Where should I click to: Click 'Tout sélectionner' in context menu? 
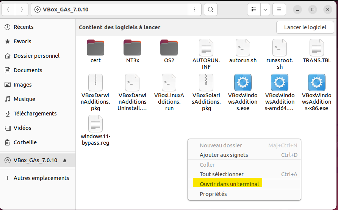click(x=221, y=174)
